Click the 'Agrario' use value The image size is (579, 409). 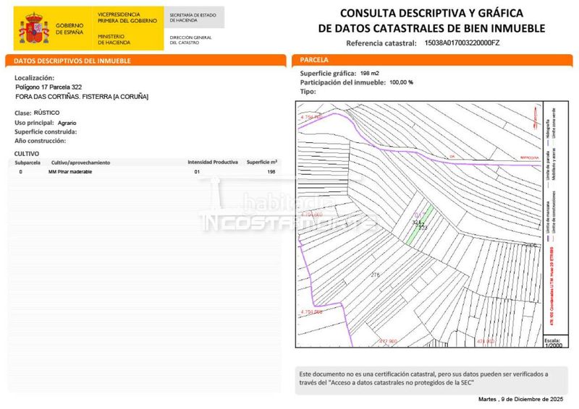(67, 123)
